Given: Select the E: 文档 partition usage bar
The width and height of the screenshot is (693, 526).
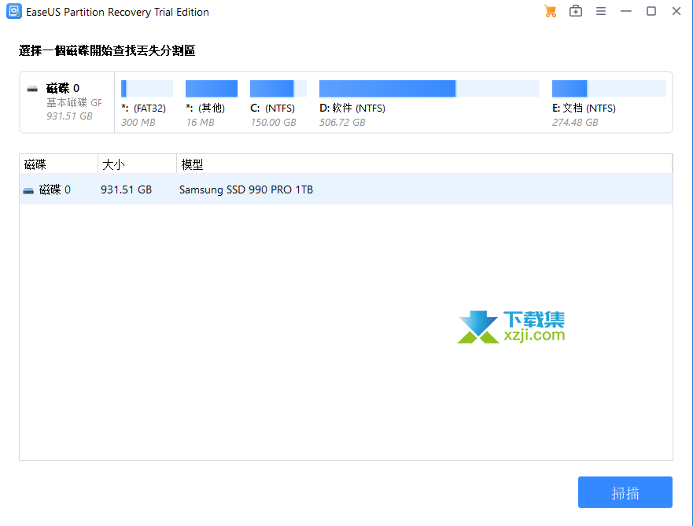Looking at the screenshot, I should [x=609, y=88].
